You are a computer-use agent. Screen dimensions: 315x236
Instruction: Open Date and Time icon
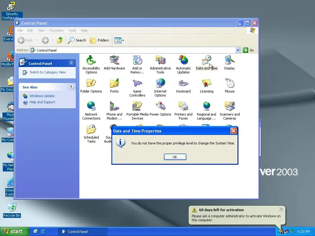(206, 62)
